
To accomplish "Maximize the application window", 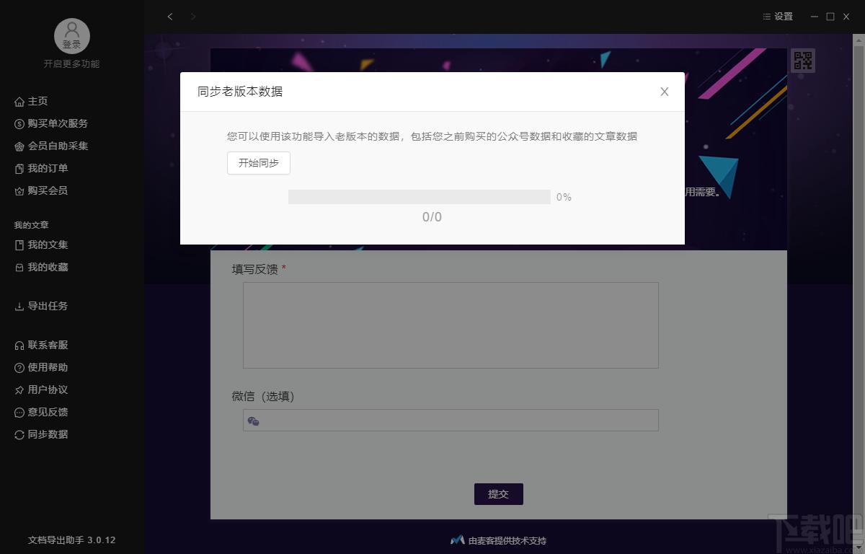I will coord(830,17).
